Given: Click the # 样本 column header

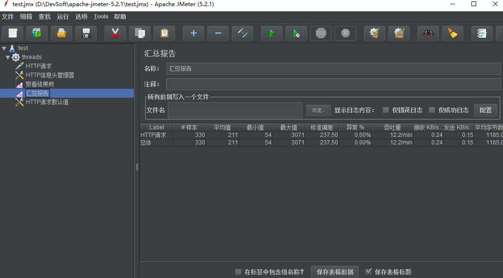Looking at the screenshot, I should (x=189, y=127).
